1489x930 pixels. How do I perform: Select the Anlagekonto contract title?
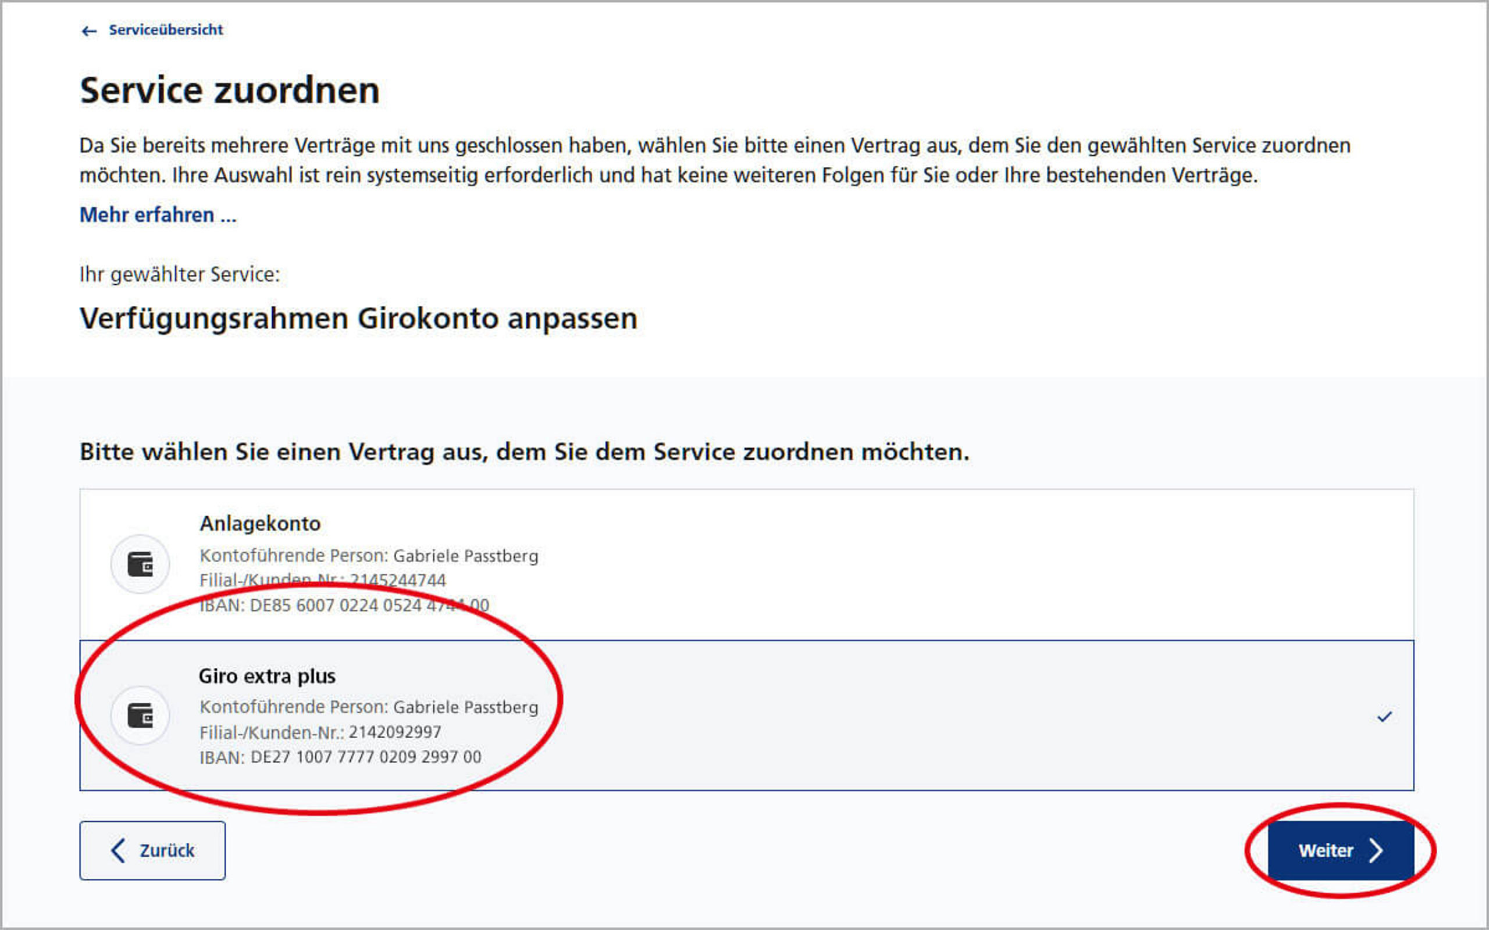click(259, 524)
